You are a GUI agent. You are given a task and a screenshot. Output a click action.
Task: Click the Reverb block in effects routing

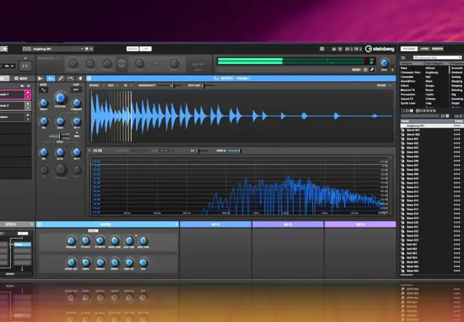pos(23,245)
